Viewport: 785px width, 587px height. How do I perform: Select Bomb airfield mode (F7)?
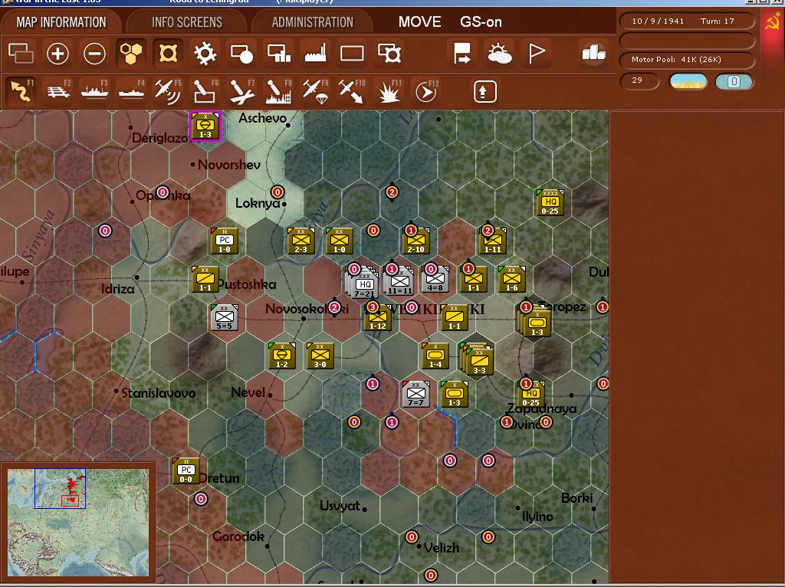242,91
